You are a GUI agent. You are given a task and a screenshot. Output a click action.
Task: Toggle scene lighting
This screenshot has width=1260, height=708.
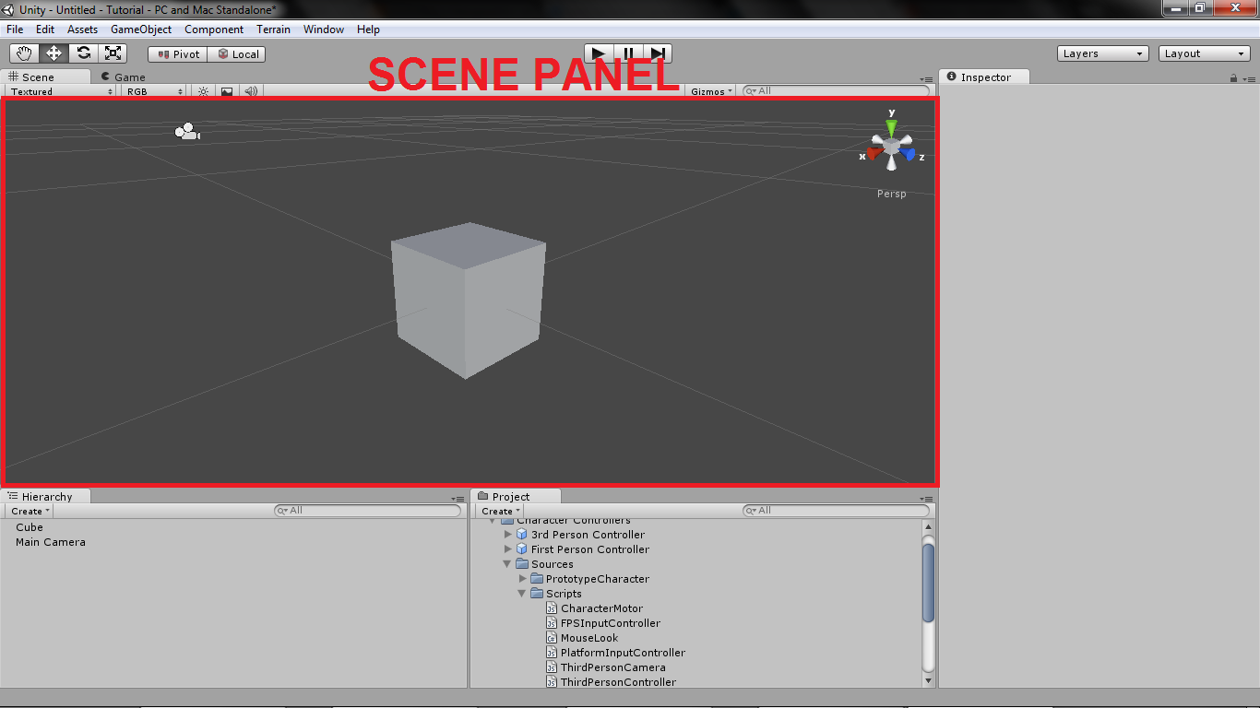point(202,90)
